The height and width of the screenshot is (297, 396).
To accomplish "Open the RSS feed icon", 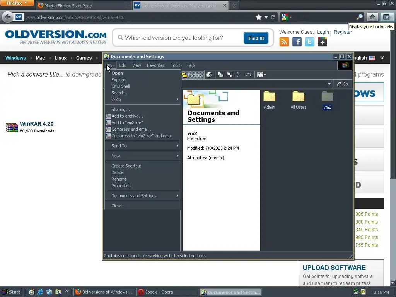I will pyautogui.click(x=284, y=42).
